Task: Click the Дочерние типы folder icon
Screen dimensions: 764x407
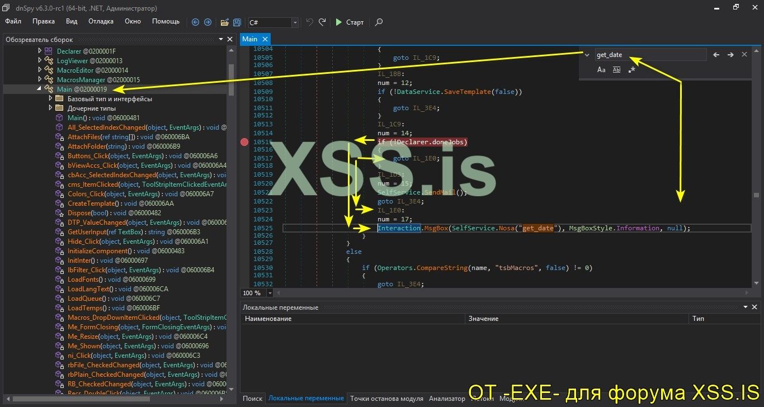Action: tap(59, 108)
